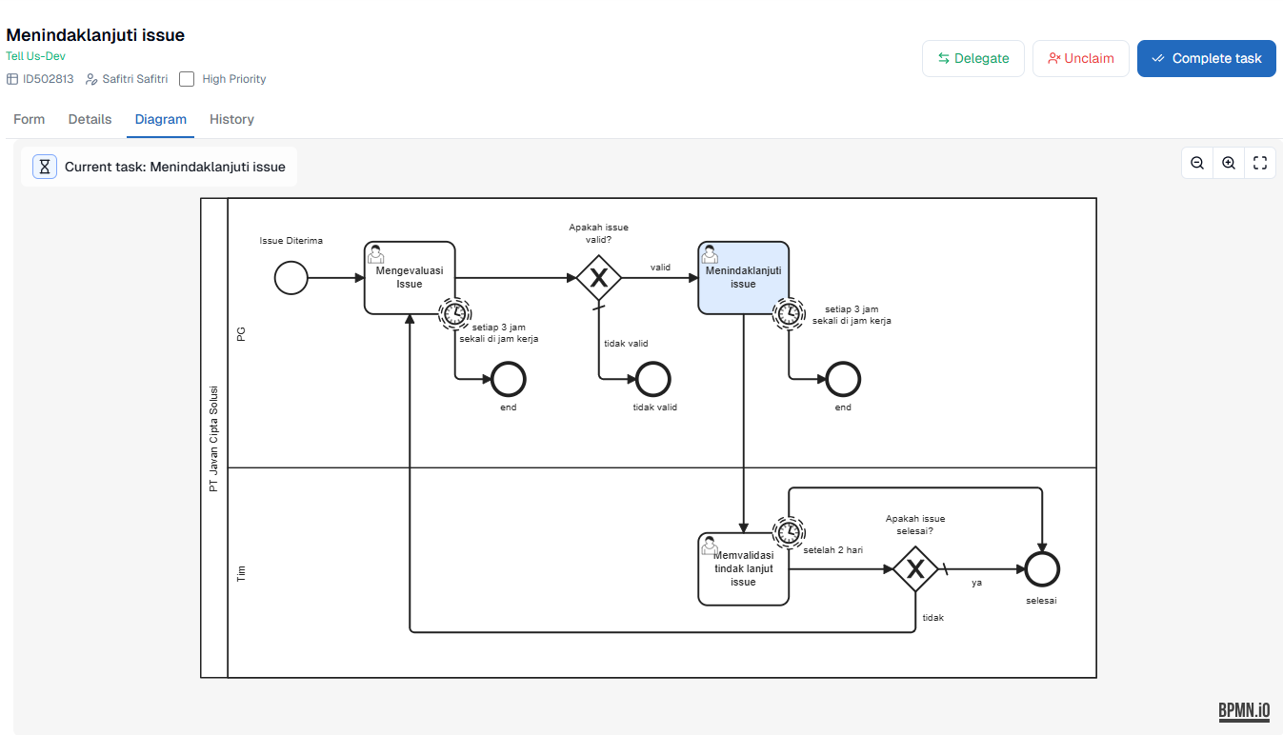This screenshot has width=1283, height=735.
Task: Switch to the Details tab
Action: pos(89,119)
